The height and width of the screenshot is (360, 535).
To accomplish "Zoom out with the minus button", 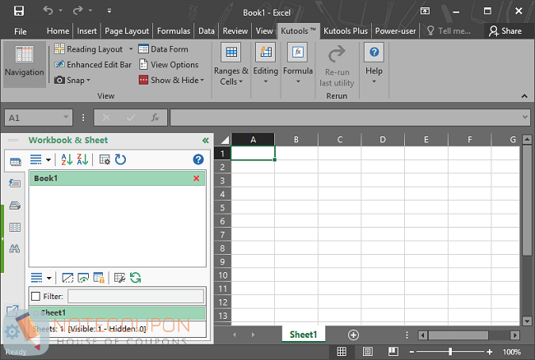I will coord(412,352).
